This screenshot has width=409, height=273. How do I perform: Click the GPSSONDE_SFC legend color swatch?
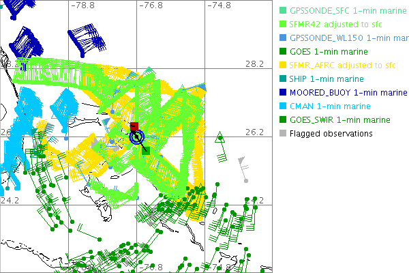[x=284, y=10]
